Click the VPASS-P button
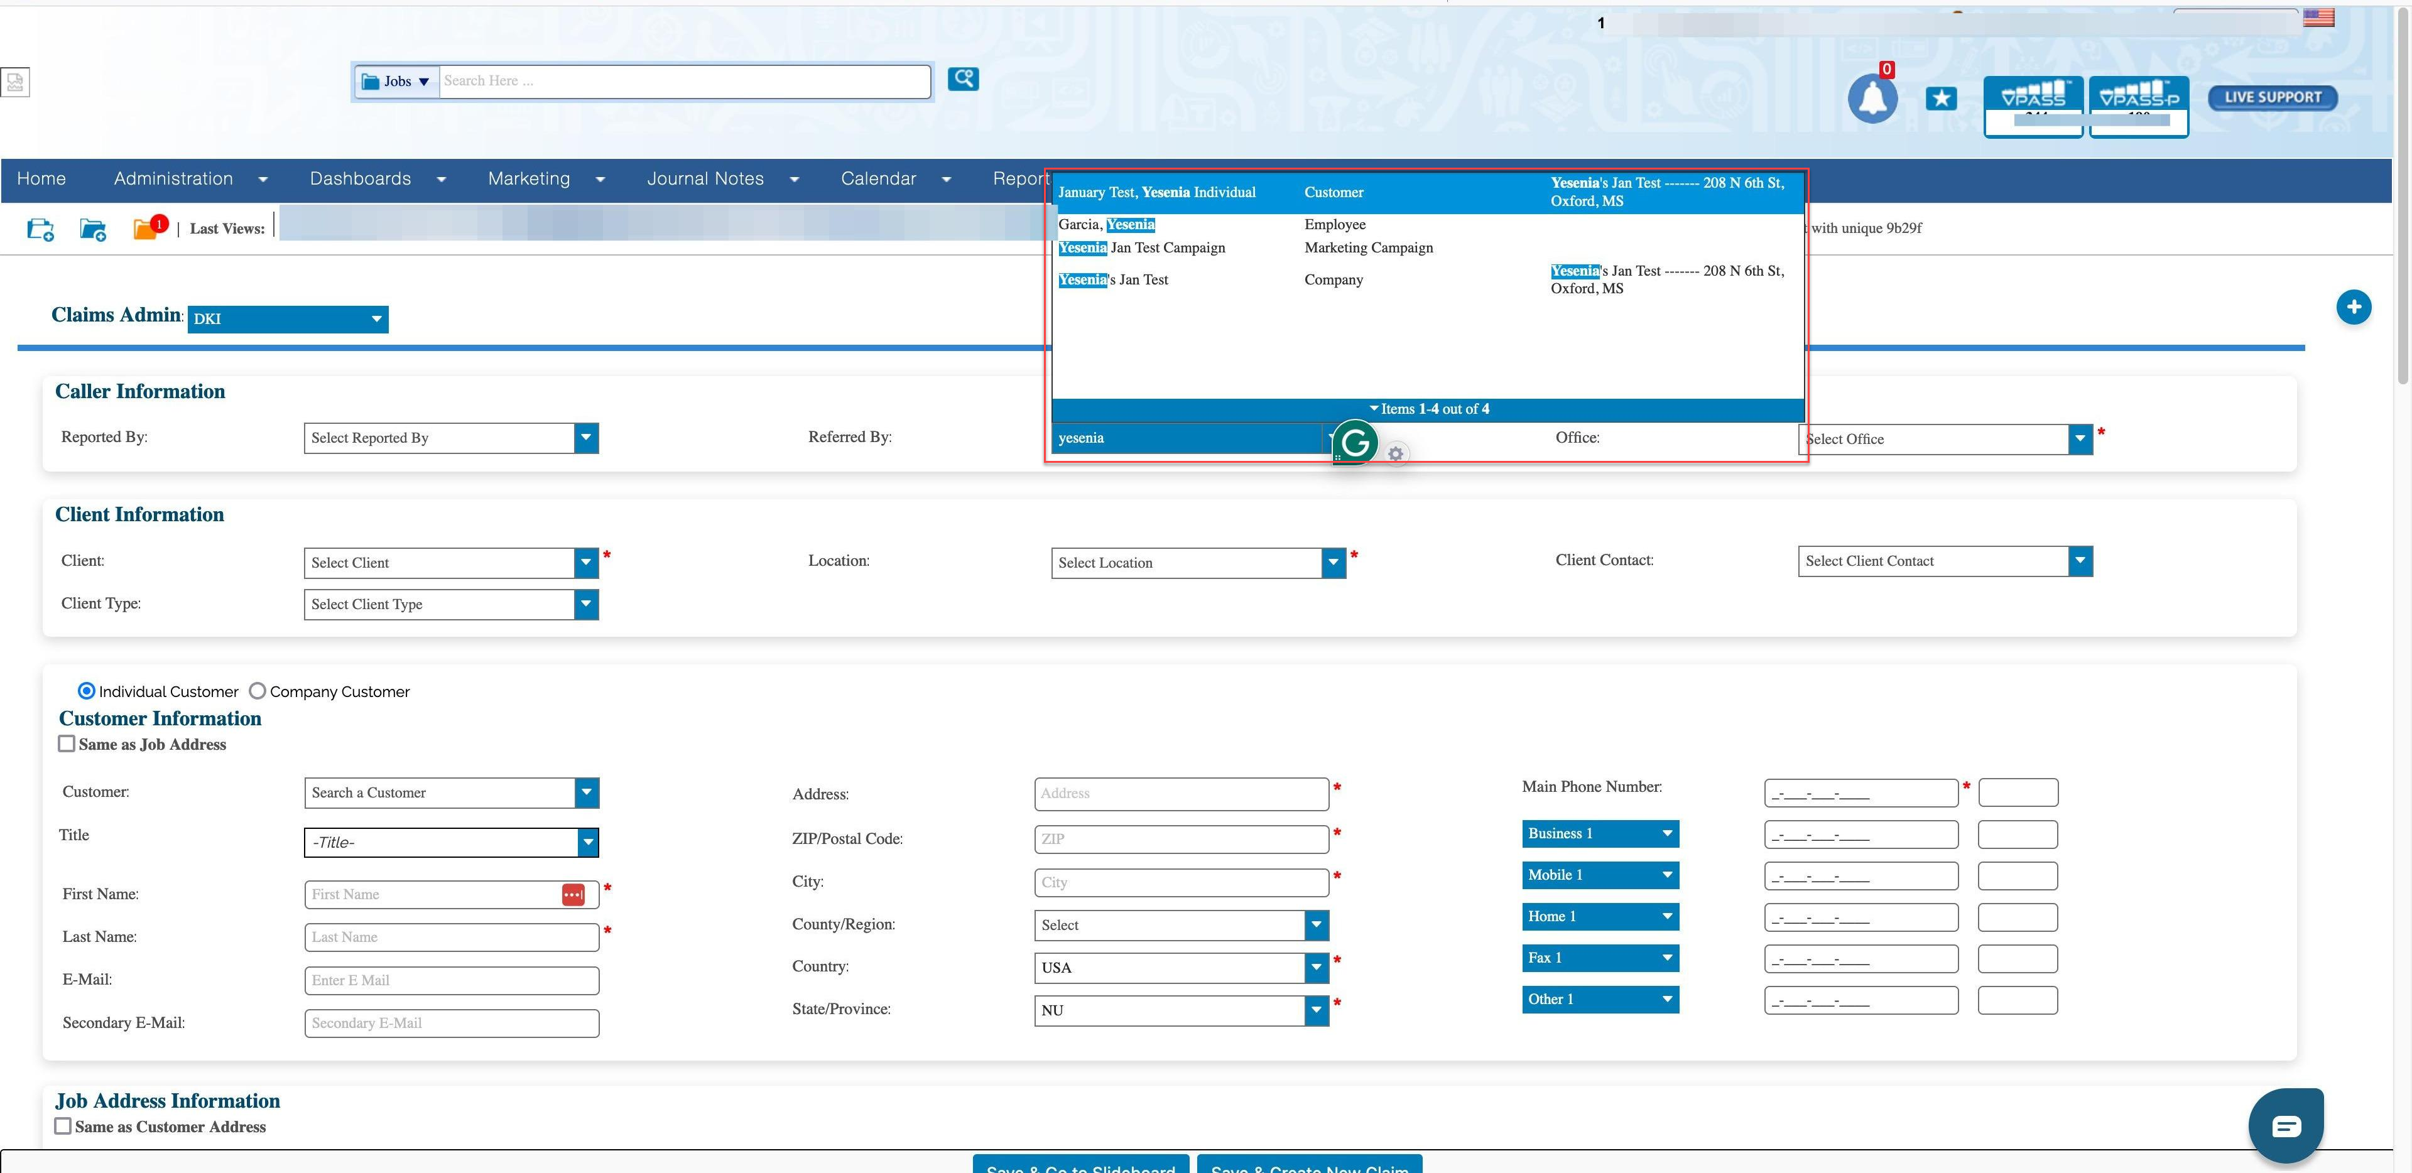The width and height of the screenshot is (2412, 1173). coord(2139,105)
